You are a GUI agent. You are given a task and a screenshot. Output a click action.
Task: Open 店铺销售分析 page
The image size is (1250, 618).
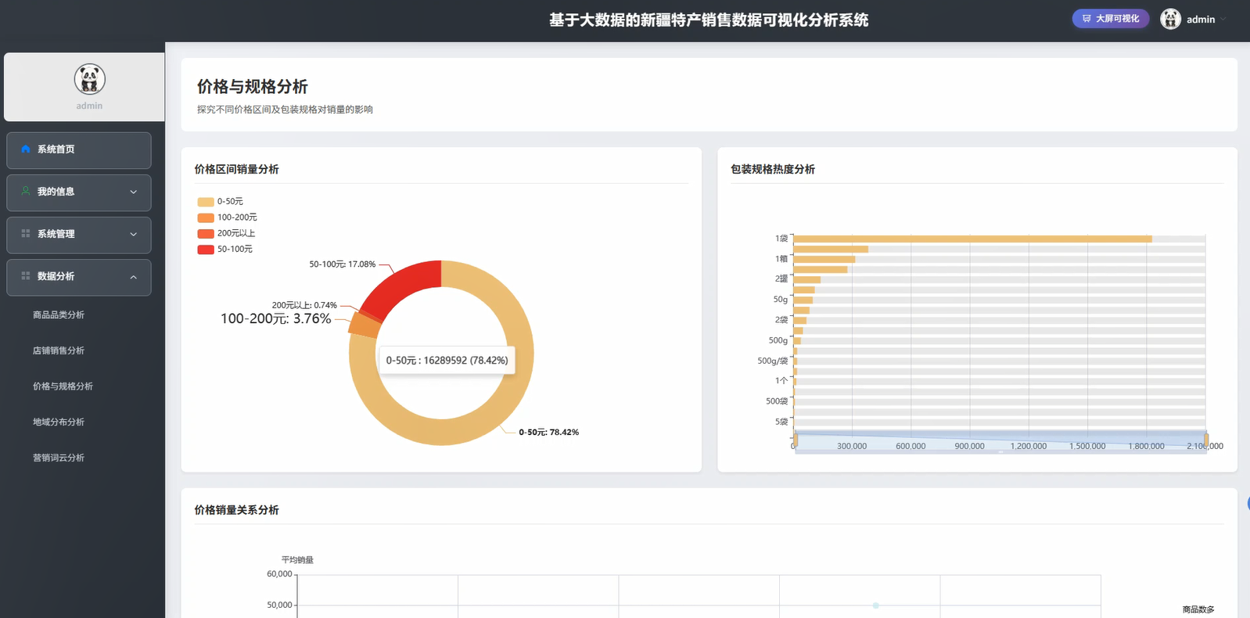pyautogui.click(x=59, y=350)
